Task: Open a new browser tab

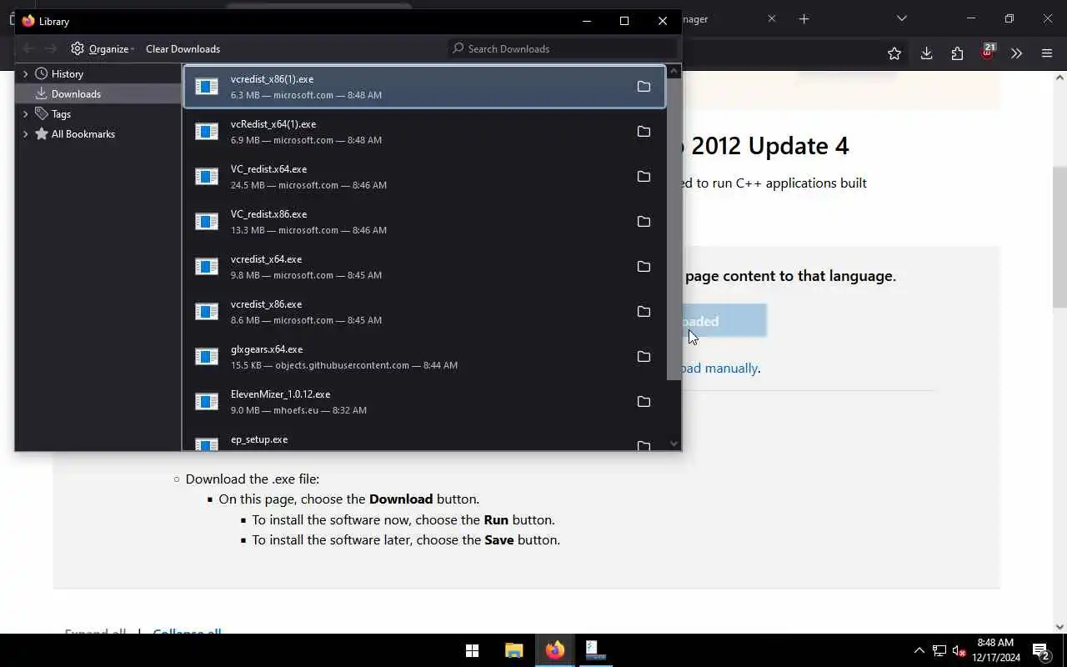Action: point(804,18)
